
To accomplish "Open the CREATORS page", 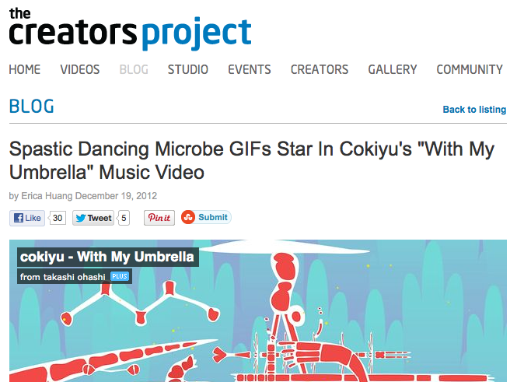I will [x=320, y=69].
